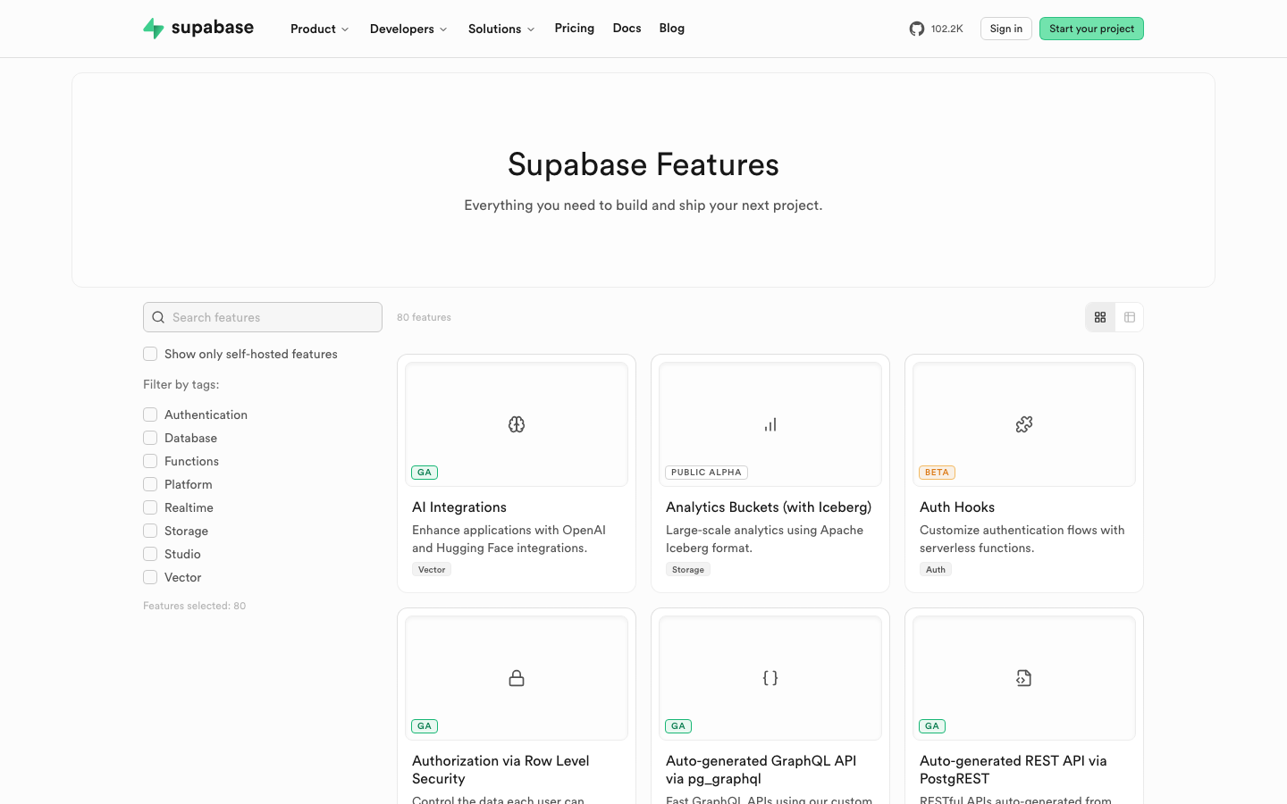Click Start your project button
Image resolution: width=1287 pixels, height=804 pixels.
click(x=1091, y=29)
